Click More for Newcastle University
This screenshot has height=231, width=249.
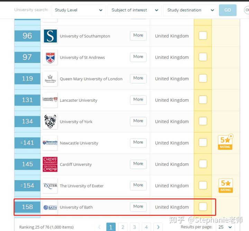tap(138, 142)
